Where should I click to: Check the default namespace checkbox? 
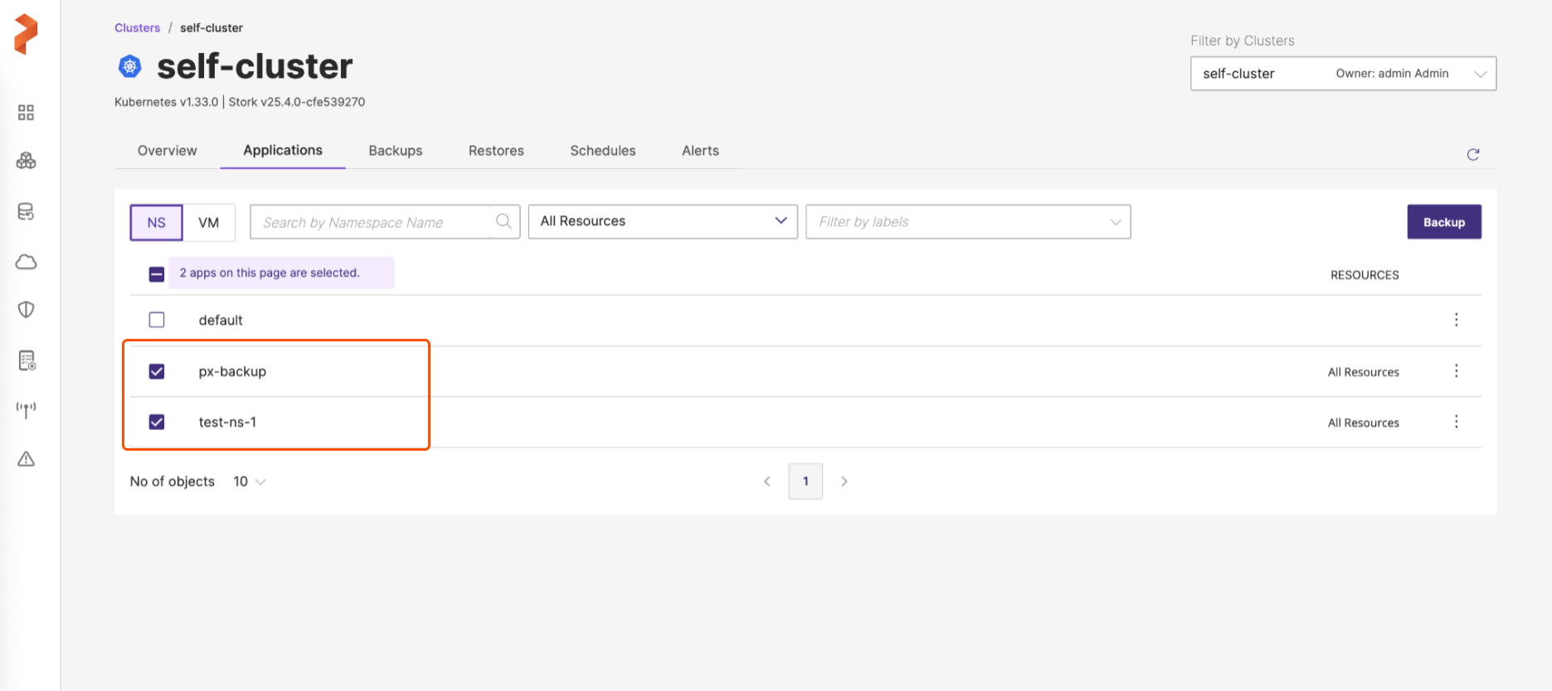pyautogui.click(x=157, y=320)
